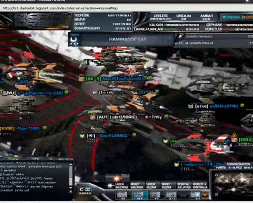Click the Goliath imha et quest line
The height and width of the screenshot is (203, 253).
(194, 43)
